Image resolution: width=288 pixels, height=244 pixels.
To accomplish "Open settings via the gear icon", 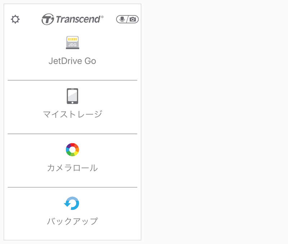I will click(x=15, y=19).
